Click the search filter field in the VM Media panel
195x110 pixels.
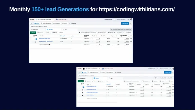126,75
